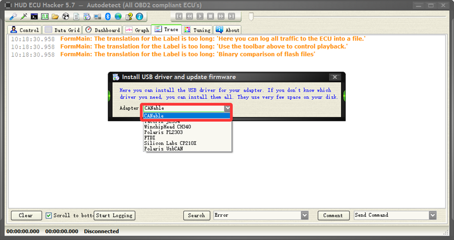The height and width of the screenshot is (240, 454).
Task: Click the blue info circle icon
Action: (x=139, y=16)
